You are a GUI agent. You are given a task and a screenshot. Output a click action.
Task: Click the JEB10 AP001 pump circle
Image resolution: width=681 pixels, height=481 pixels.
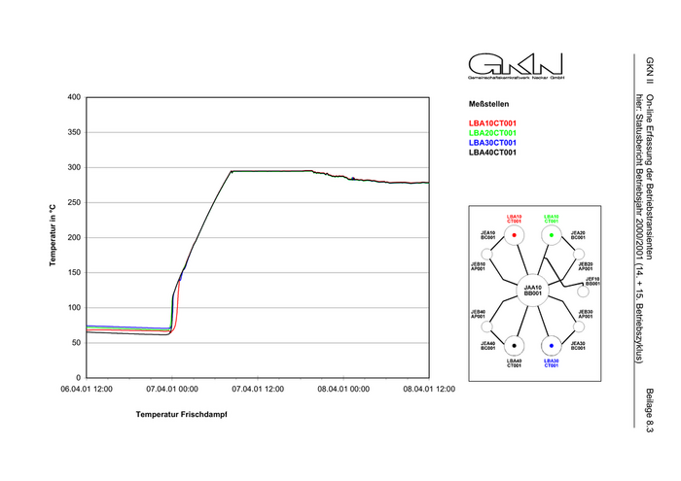pyautogui.click(x=489, y=253)
